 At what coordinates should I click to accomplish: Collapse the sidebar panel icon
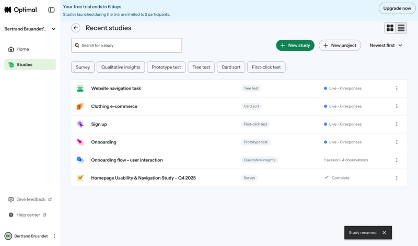pos(51,10)
